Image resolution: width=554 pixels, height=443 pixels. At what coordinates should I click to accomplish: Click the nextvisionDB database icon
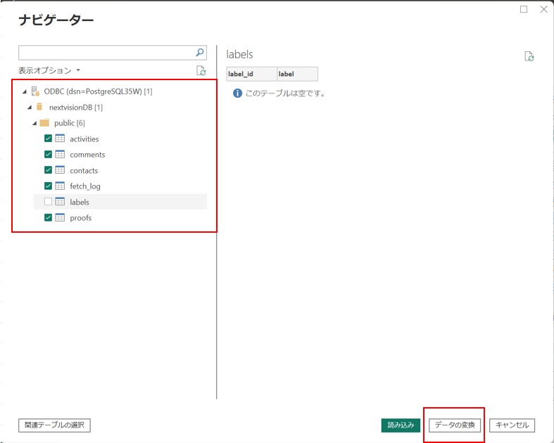point(39,107)
